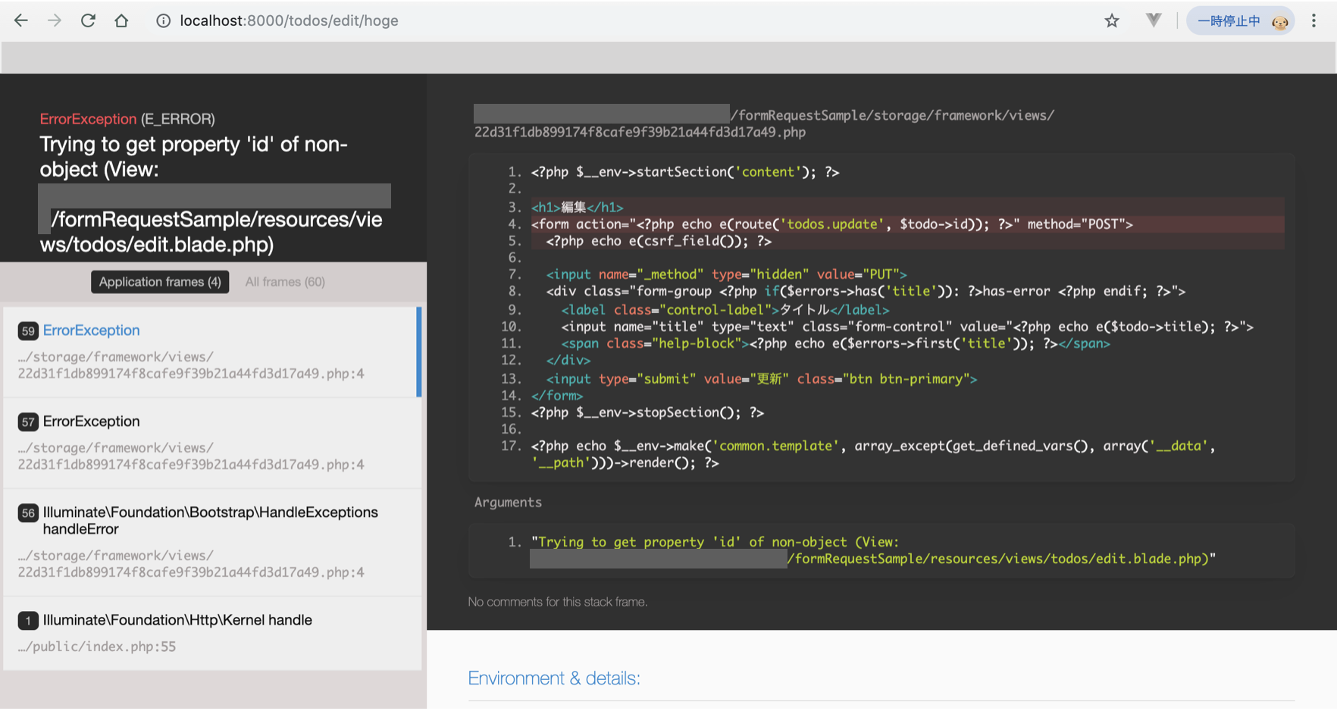Switch to All frames (60) tab
The height and width of the screenshot is (711, 1337).
coord(285,282)
